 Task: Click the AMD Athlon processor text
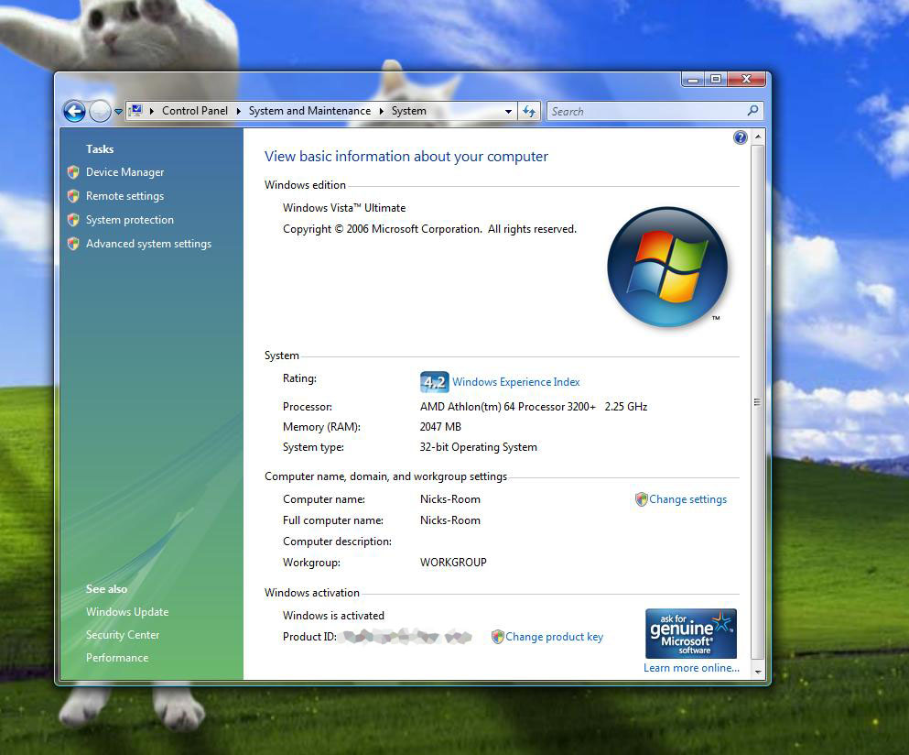click(x=534, y=407)
